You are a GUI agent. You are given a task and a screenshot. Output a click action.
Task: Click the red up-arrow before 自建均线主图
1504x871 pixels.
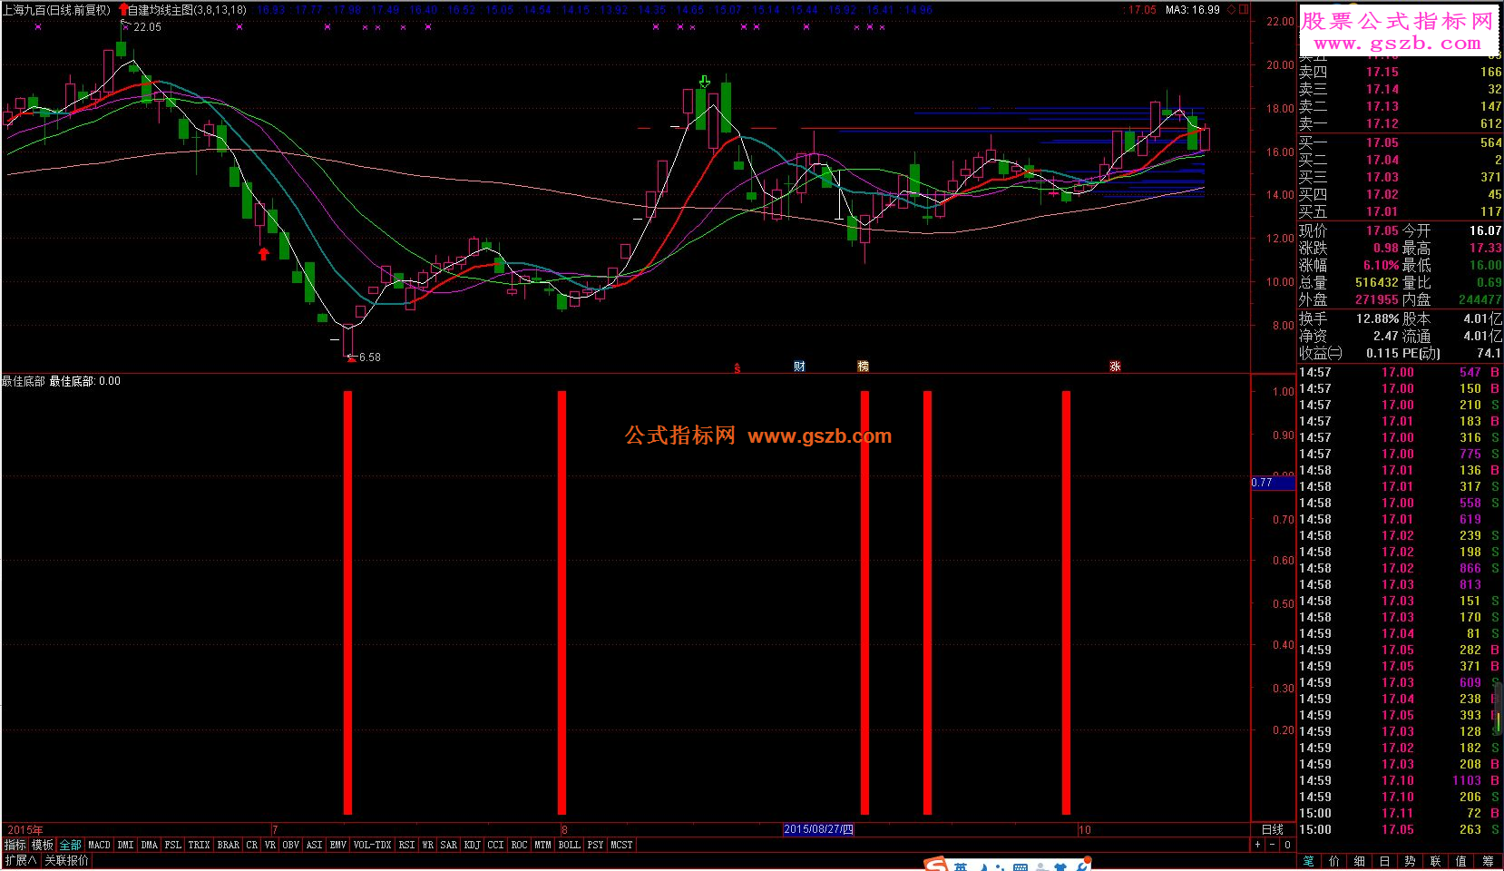click(x=122, y=10)
